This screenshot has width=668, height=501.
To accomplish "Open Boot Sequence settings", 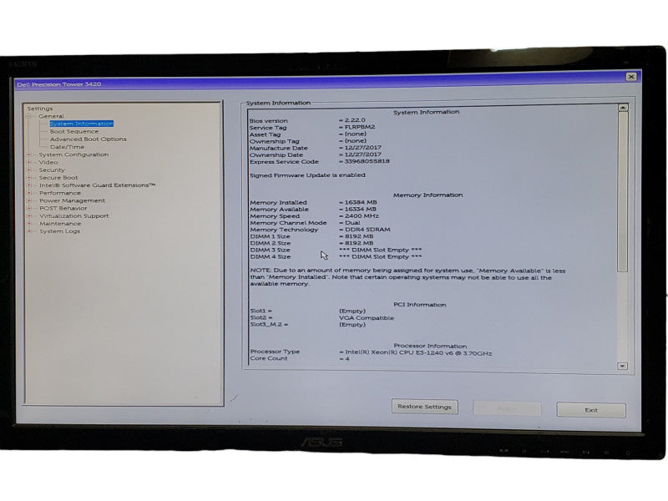I will [74, 131].
